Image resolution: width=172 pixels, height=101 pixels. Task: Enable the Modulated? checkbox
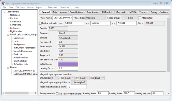[x=140, y=18]
